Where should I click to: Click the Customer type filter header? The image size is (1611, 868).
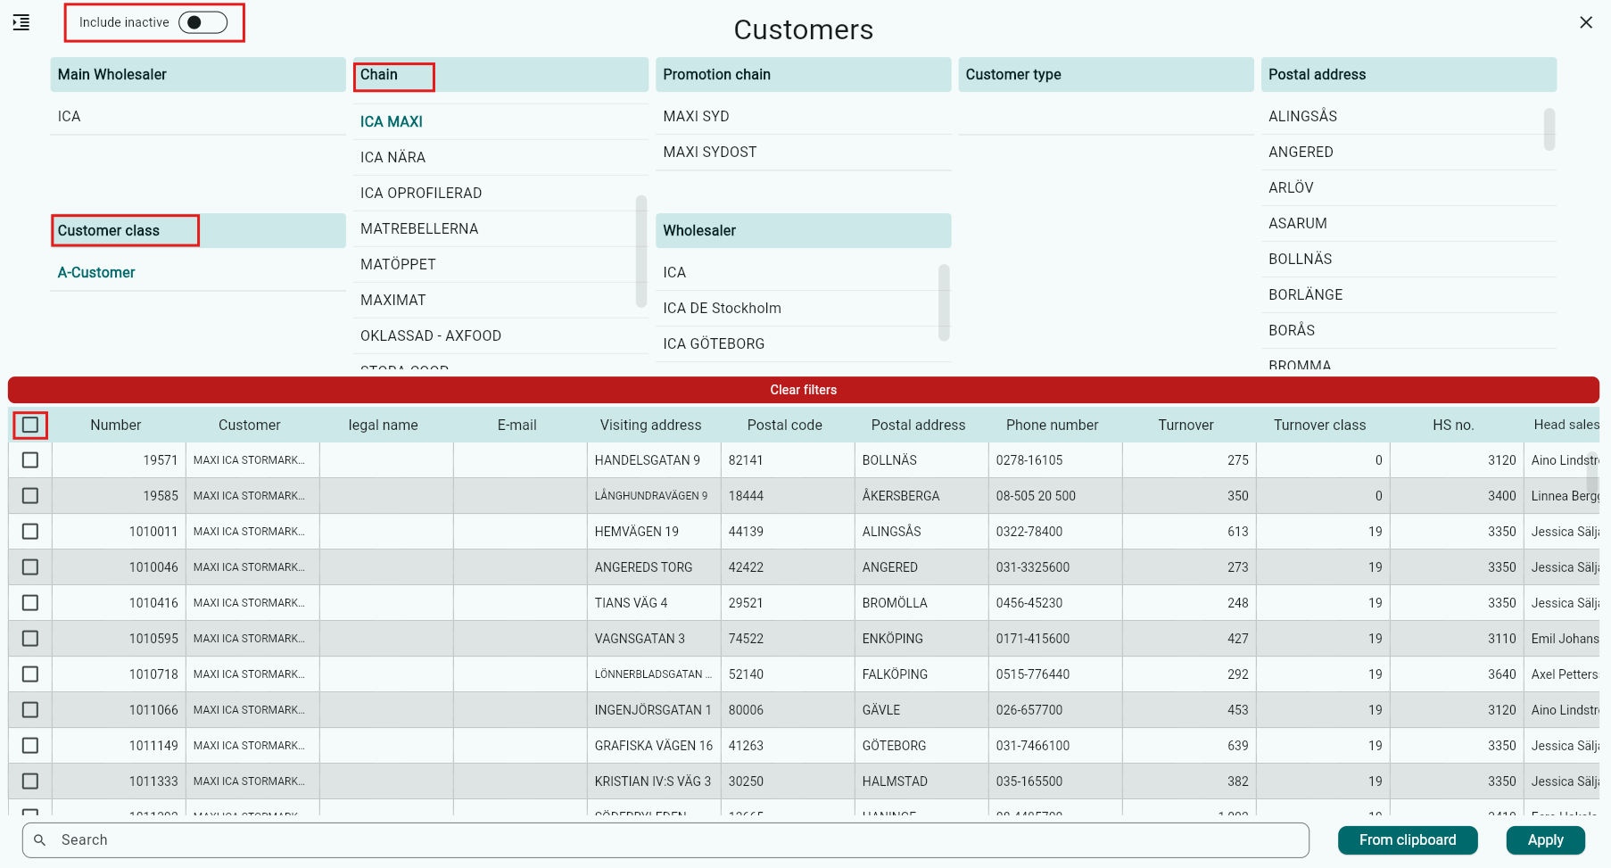tap(1106, 75)
